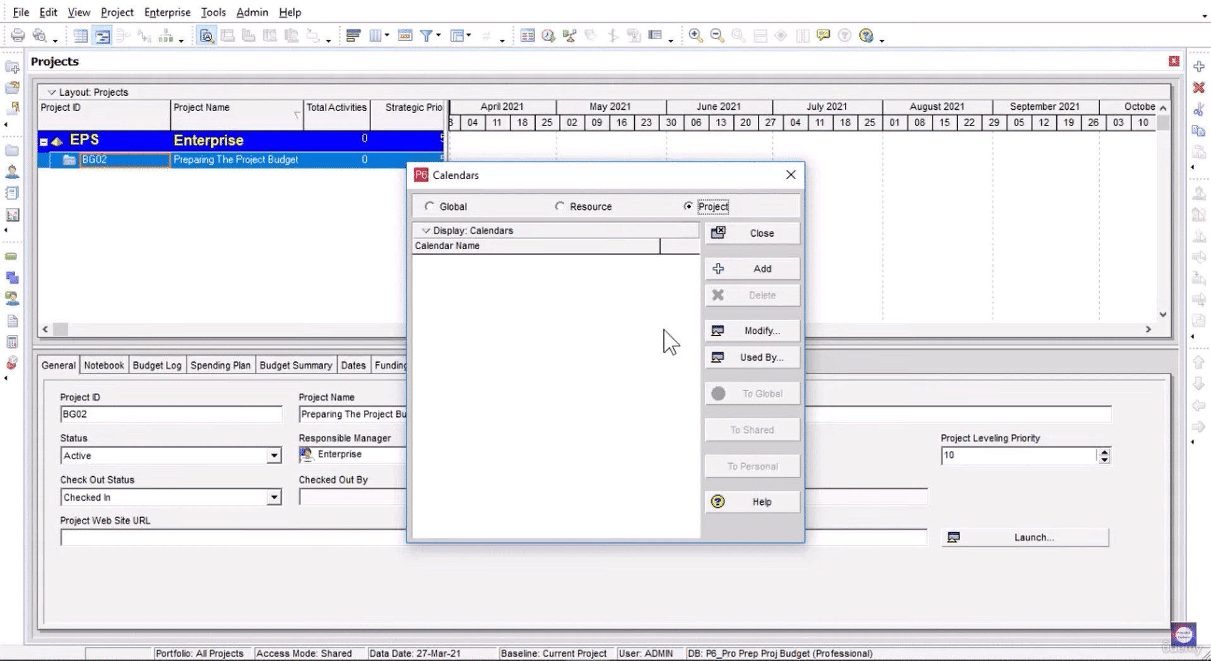This screenshot has height=661, width=1211.
Task: Switch to the Budget Log tab
Action: pyautogui.click(x=157, y=365)
